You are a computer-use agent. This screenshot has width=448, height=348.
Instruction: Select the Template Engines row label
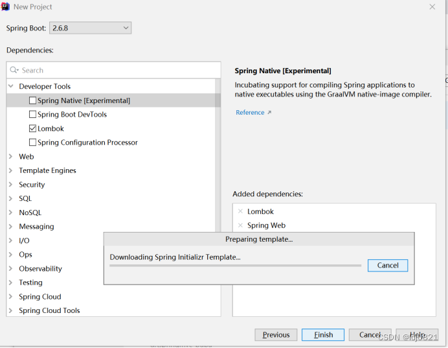click(47, 170)
